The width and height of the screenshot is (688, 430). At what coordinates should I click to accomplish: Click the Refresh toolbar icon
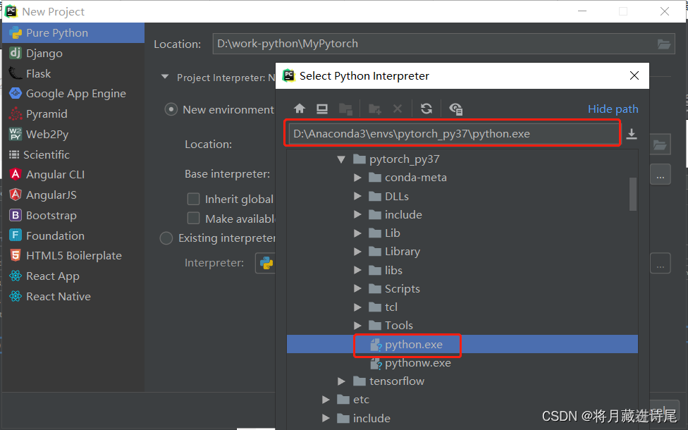coord(426,109)
